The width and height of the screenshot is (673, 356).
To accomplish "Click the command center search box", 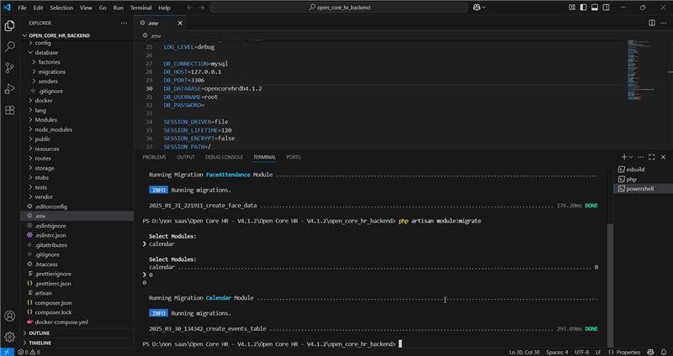I will click(x=339, y=8).
